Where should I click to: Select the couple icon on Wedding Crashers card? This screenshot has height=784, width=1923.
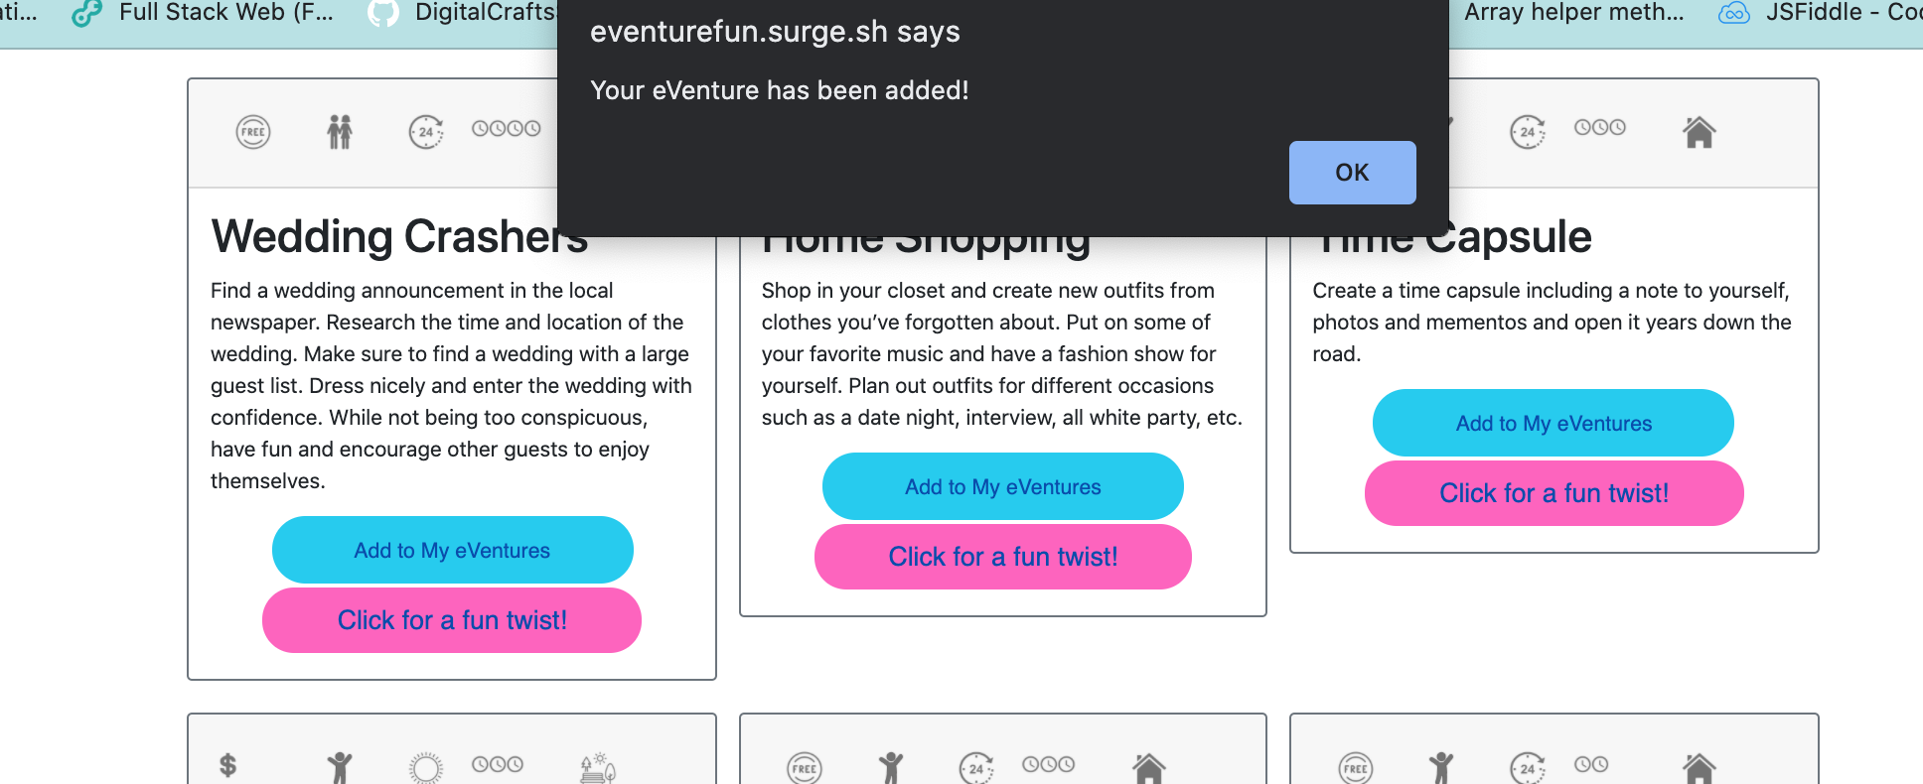click(x=339, y=130)
